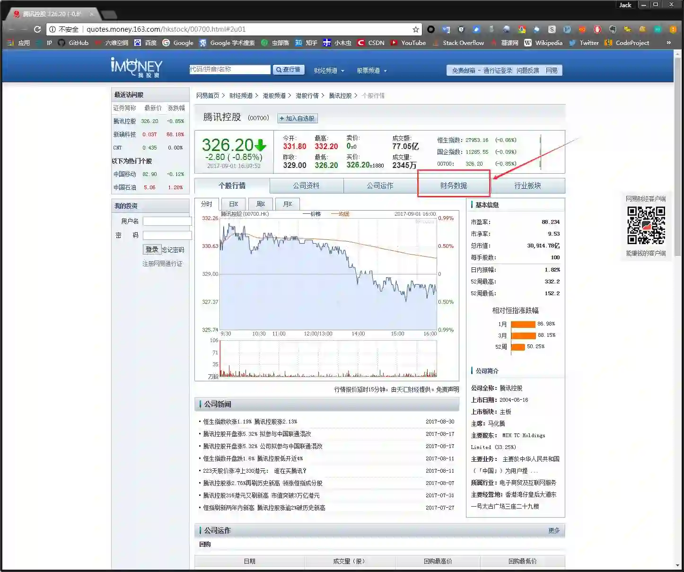Click the orange warning extension icon
This screenshot has height=572, width=684.
pos(673,29)
